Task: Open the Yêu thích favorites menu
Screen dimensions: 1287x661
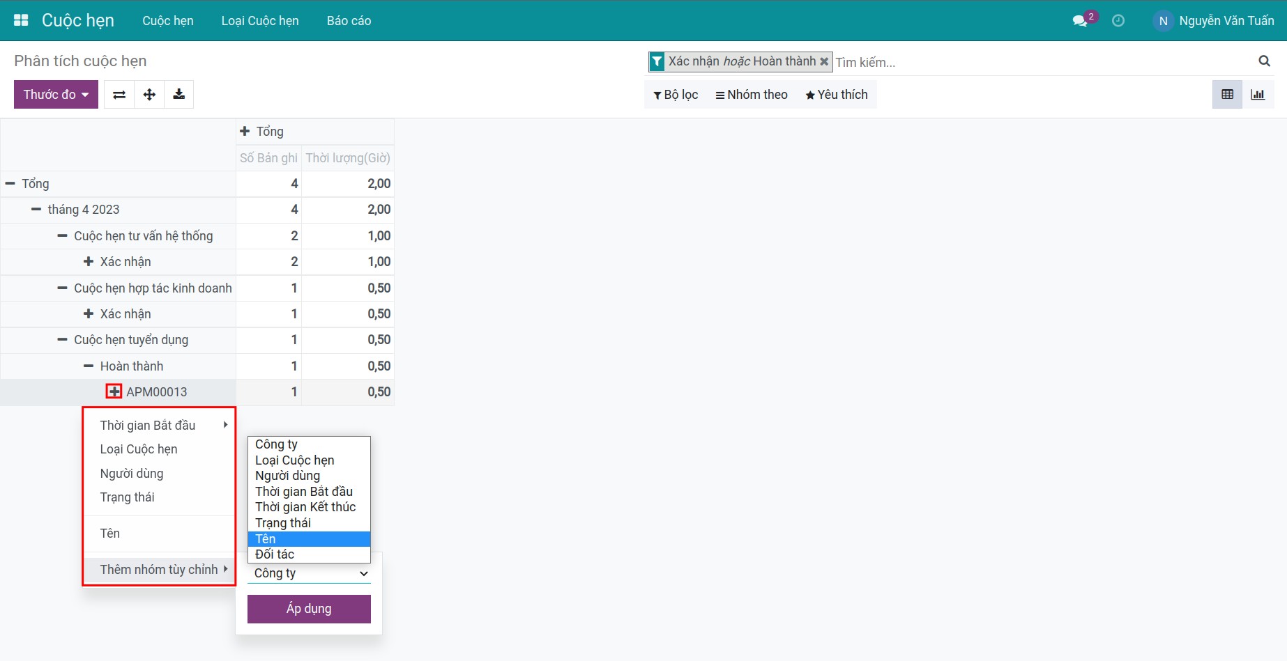Action: click(x=837, y=95)
